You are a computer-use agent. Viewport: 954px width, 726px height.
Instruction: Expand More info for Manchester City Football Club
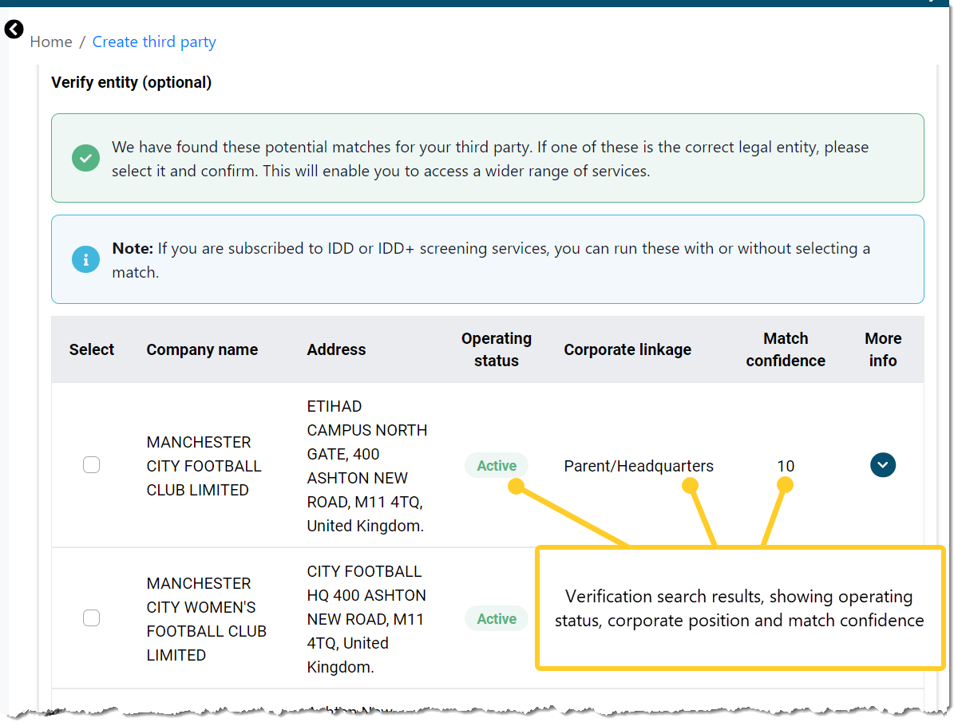(883, 464)
